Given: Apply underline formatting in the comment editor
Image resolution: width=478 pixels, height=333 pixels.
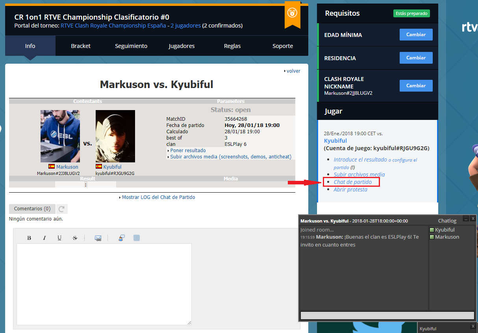Looking at the screenshot, I should (x=59, y=238).
